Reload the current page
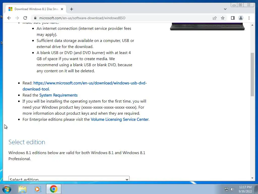 pyautogui.click(x=25, y=18)
